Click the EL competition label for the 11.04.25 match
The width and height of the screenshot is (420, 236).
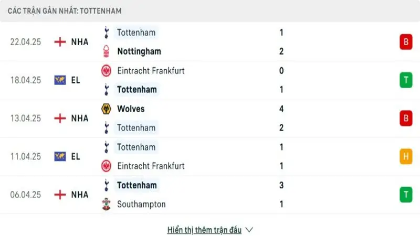coord(76,156)
